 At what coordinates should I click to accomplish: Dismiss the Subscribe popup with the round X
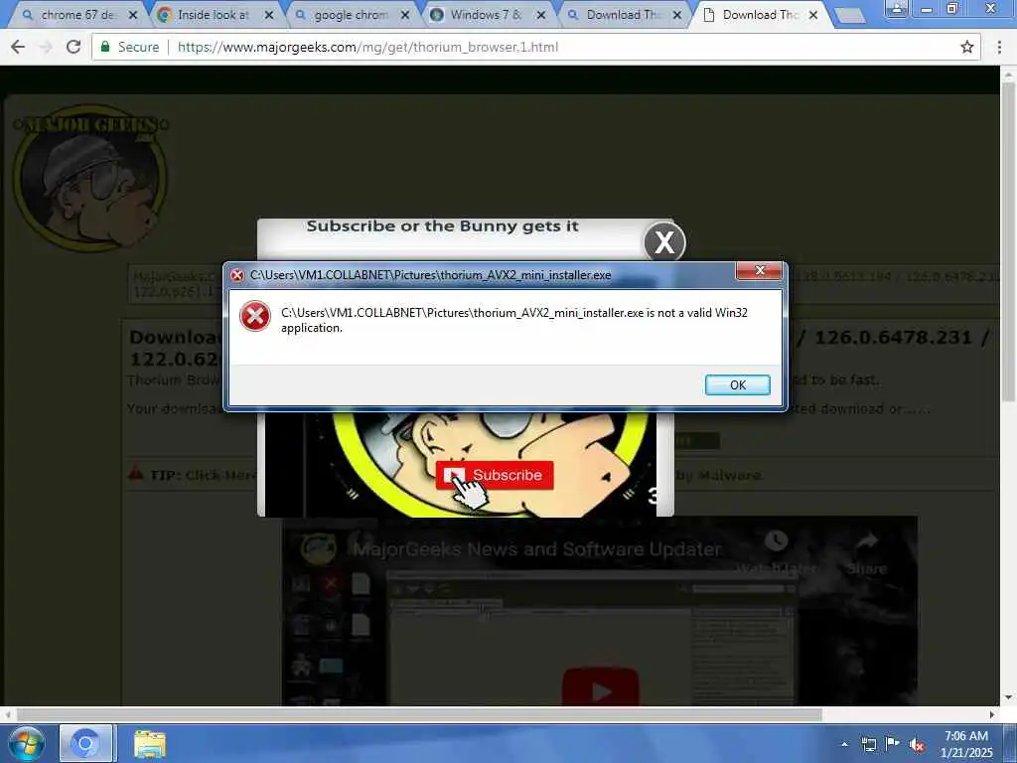pos(664,242)
